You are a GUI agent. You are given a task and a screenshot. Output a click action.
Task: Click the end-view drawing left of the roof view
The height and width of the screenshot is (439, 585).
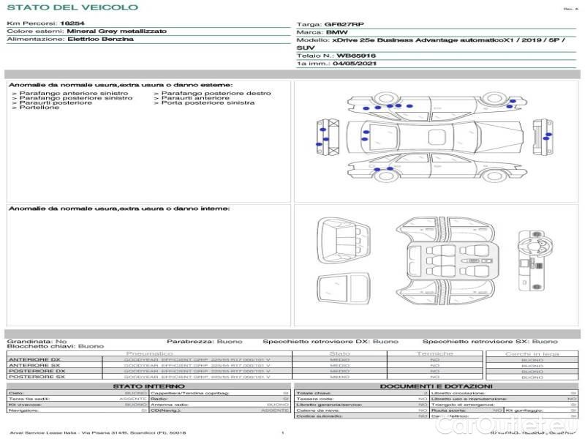point(328,137)
